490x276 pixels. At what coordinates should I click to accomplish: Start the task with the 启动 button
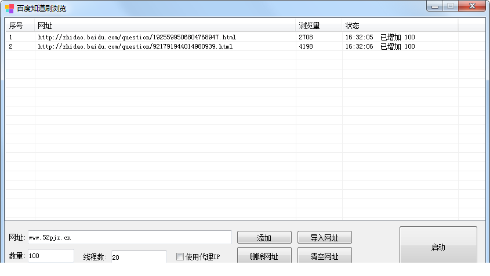point(438,245)
